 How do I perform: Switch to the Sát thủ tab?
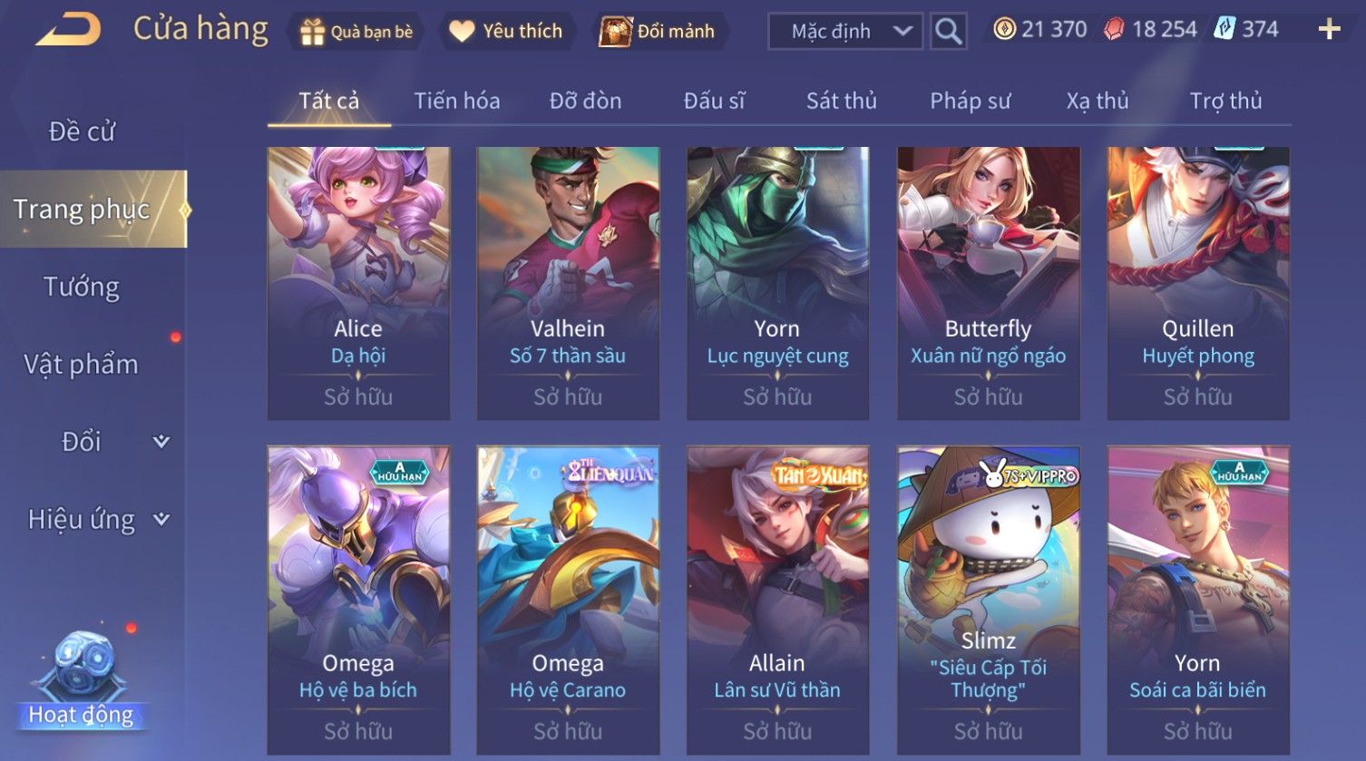pos(841,101)
